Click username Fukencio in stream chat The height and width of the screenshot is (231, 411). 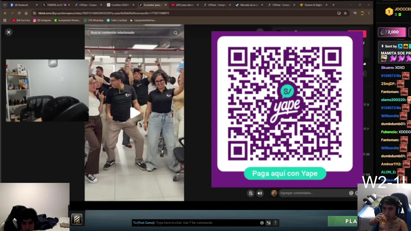pos(389,132)
